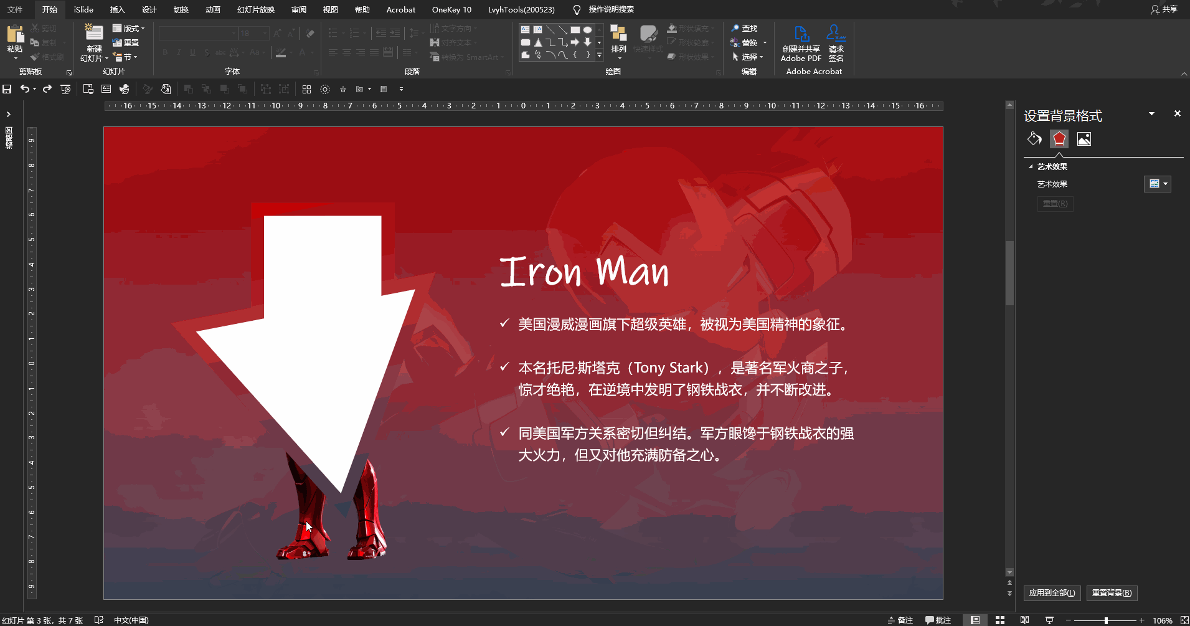Open Customize Quick Access Toolbar dropdown
The width and height of the screenshot is (1190, 626).
click(x=401, y=89)
